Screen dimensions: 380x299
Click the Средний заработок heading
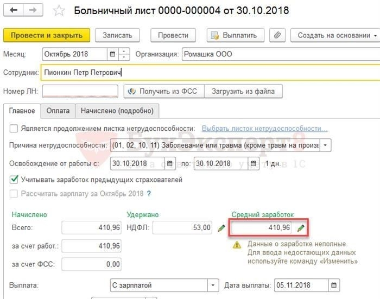coord(262,215)
